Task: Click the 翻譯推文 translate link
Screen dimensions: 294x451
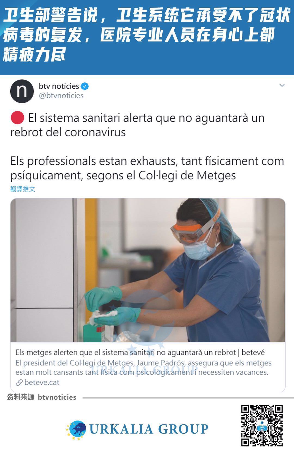Action: pyautogui.click(x=23, y=189)
